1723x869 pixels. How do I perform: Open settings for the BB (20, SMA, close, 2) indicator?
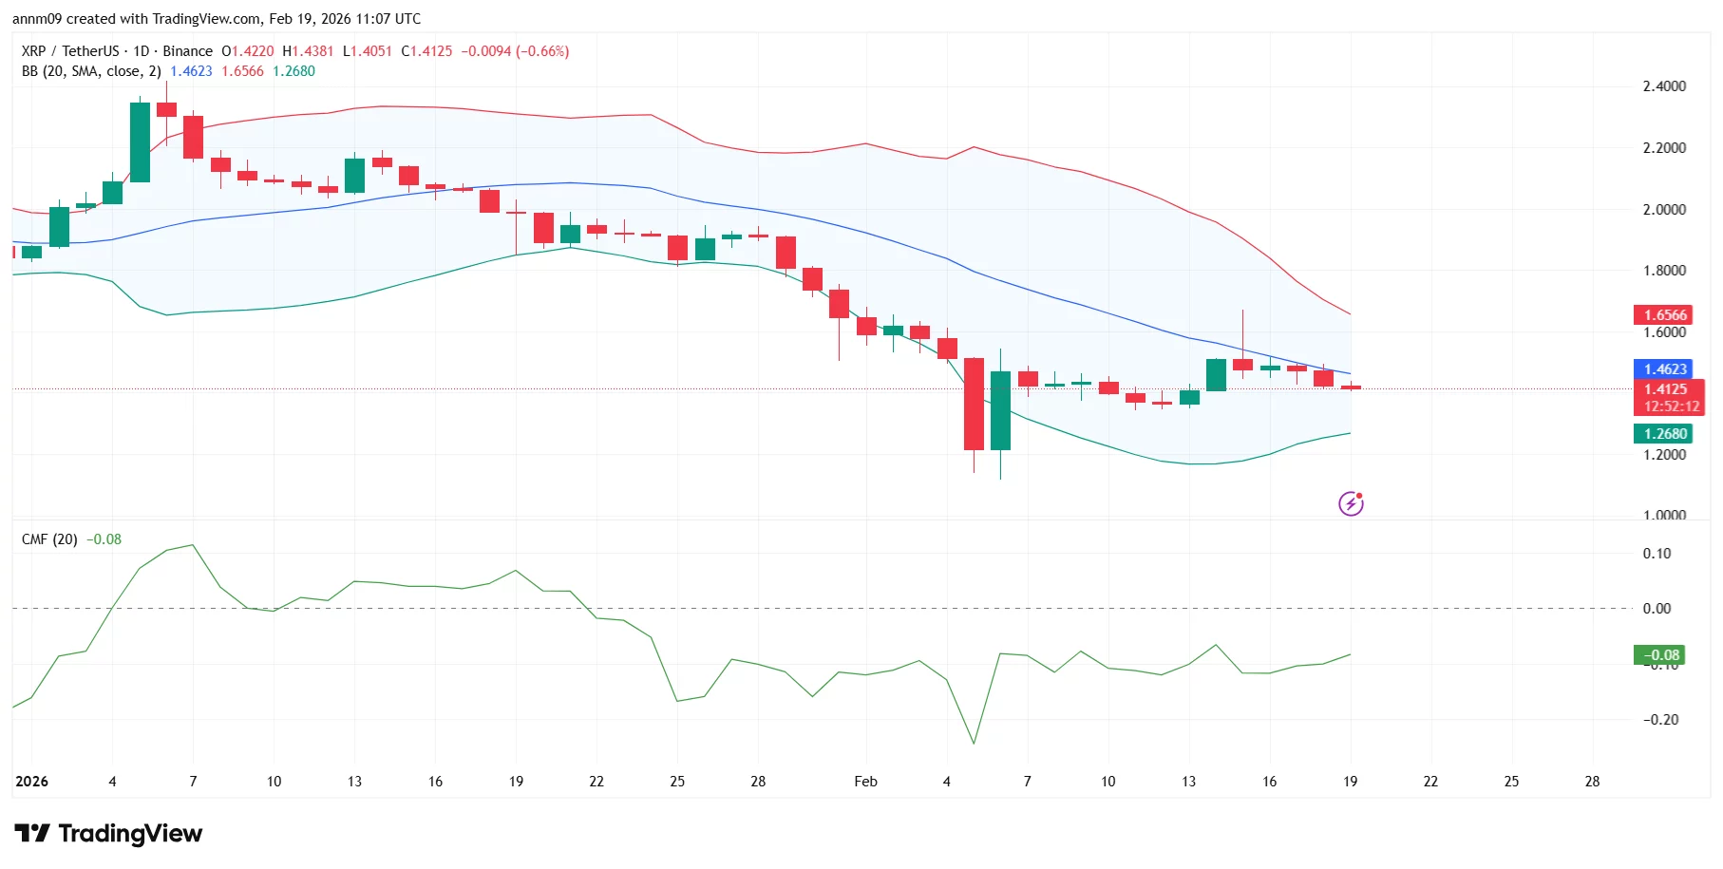click(87, 70)
